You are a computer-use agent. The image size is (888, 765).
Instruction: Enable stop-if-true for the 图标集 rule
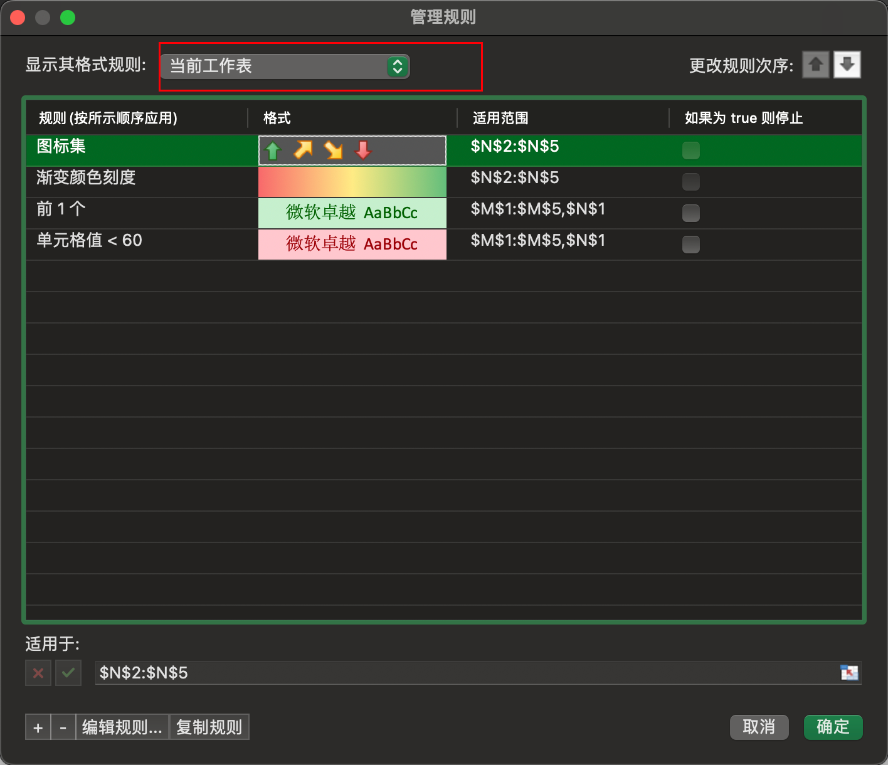tap(690, 150)
